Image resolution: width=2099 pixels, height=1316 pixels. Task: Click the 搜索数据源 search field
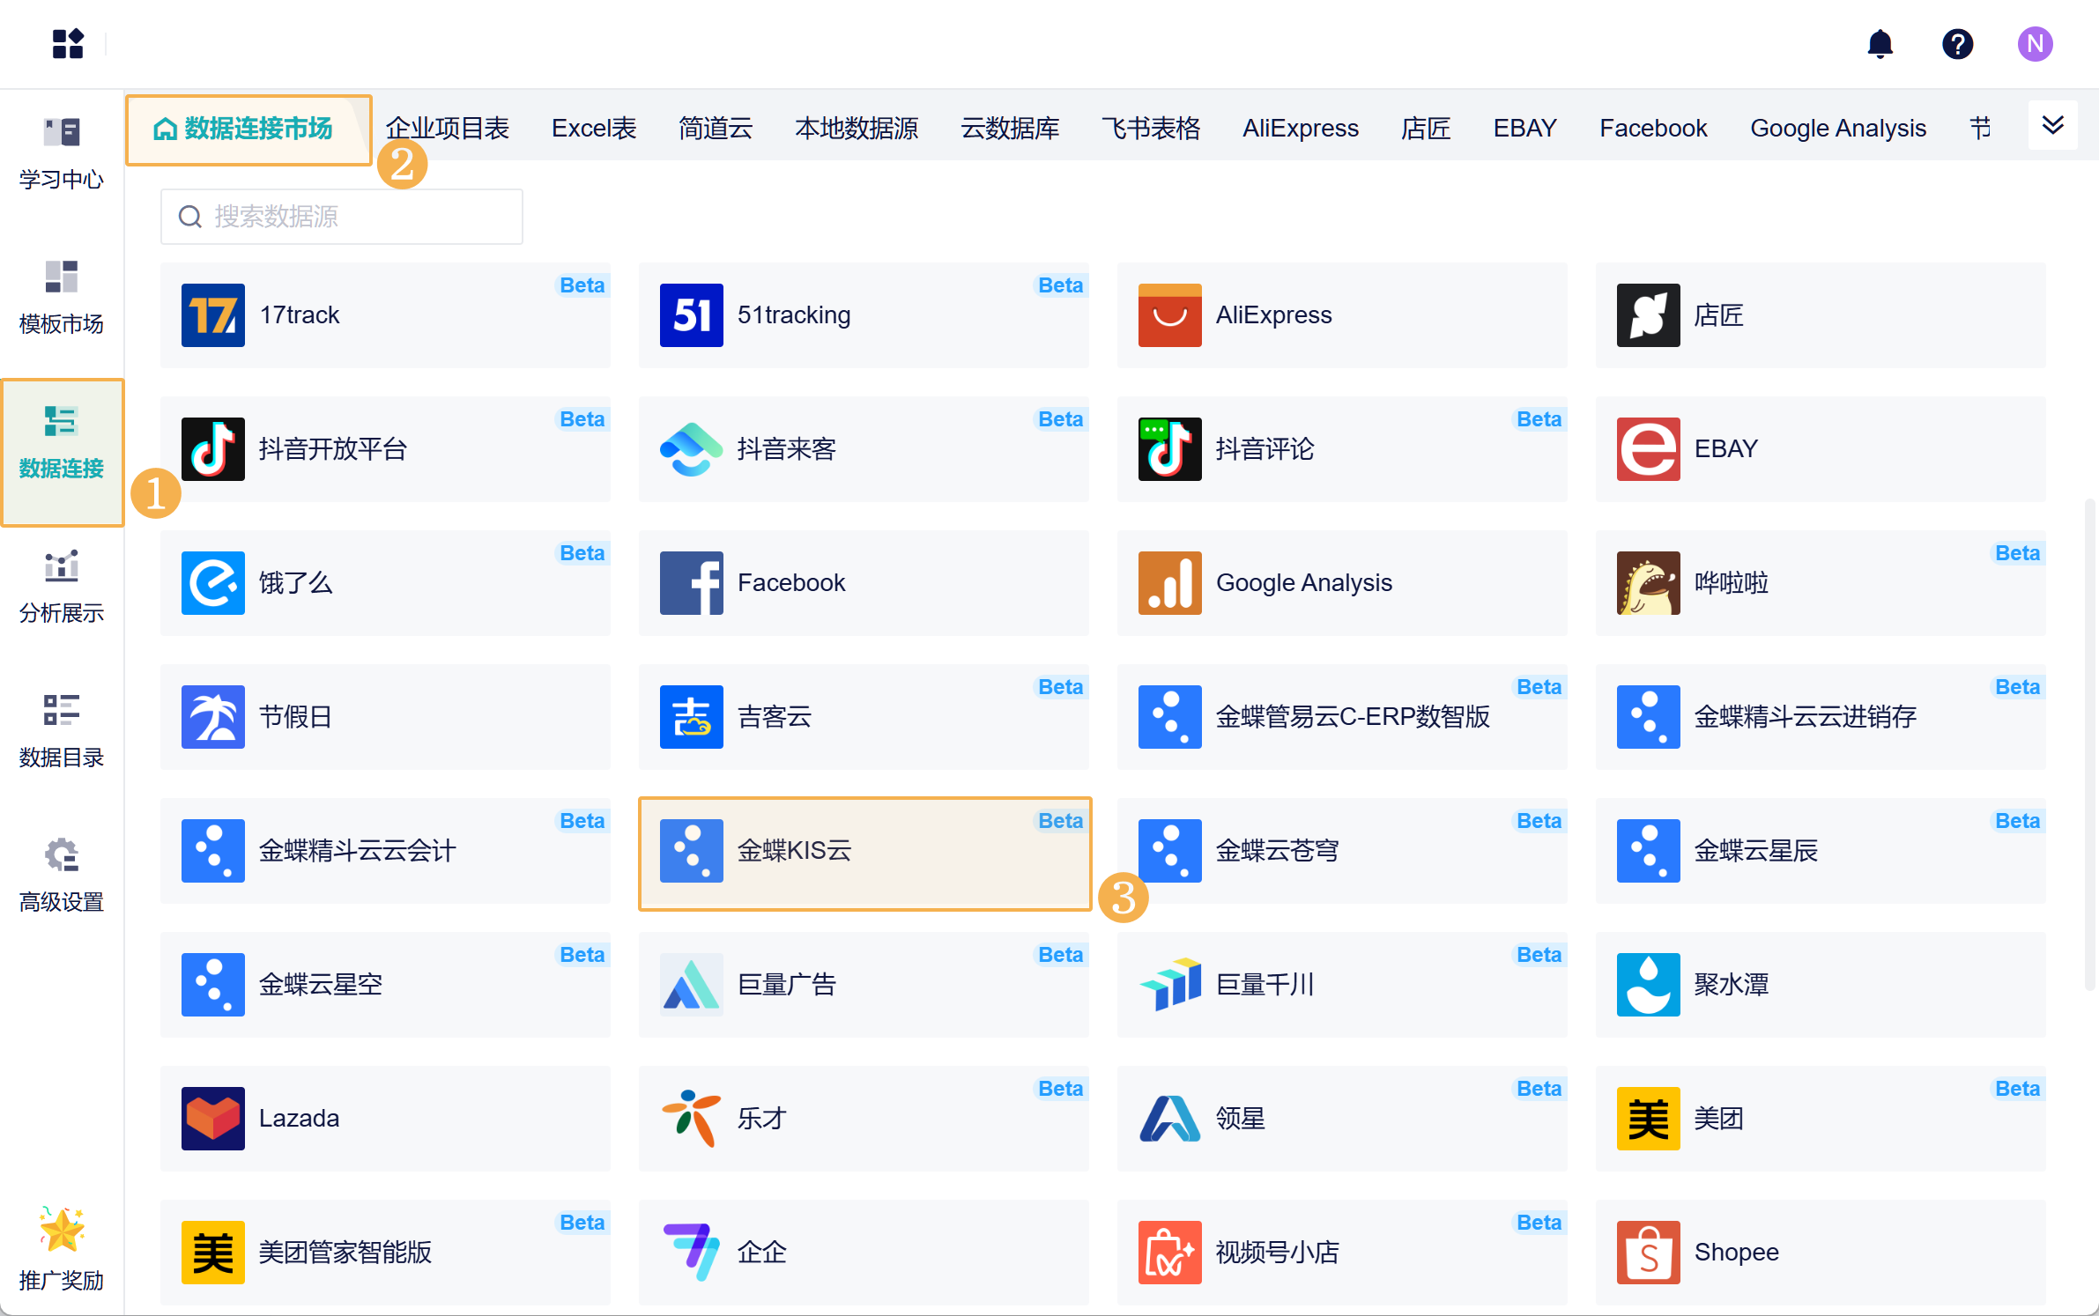342,217
